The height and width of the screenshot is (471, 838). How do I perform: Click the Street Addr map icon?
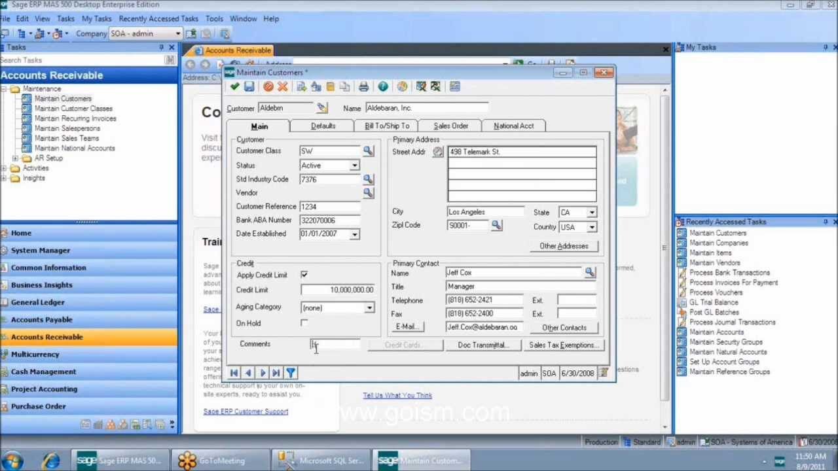coord(437,151)
